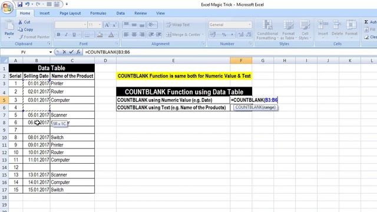Click the AutoSum sigma icon
This screenshot has height=212, width=377.
click(x=366, y=22)
